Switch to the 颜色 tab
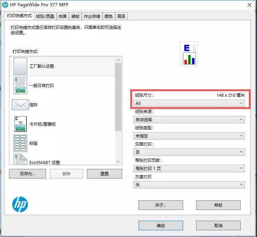 (x=109, y=16)
